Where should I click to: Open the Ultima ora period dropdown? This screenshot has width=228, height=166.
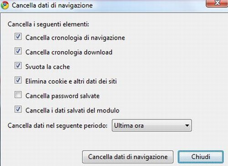[x=152, y=125]
